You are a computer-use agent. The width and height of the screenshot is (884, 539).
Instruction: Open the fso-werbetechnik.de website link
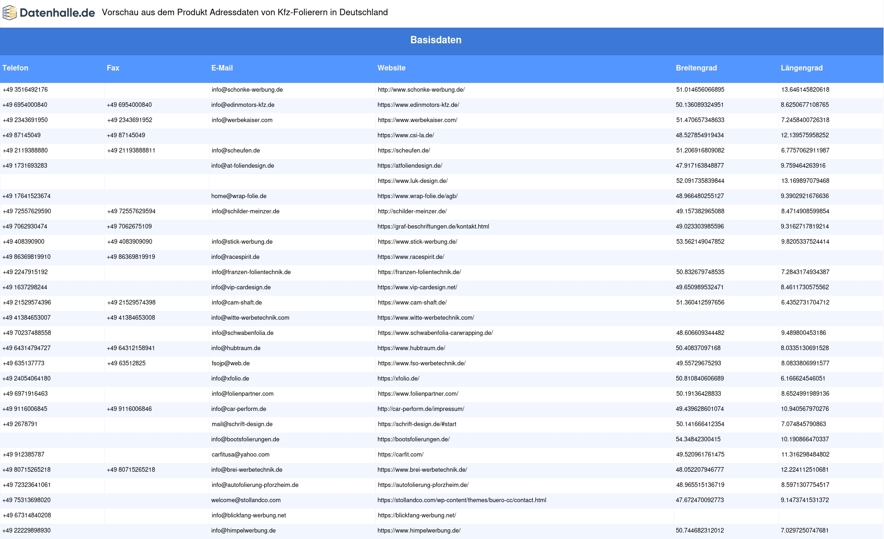click(x=422, y=363)
